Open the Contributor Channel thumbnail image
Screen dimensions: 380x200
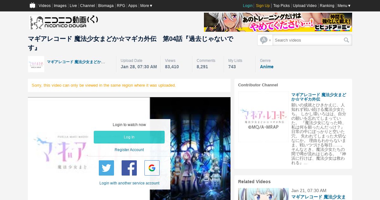263,117
